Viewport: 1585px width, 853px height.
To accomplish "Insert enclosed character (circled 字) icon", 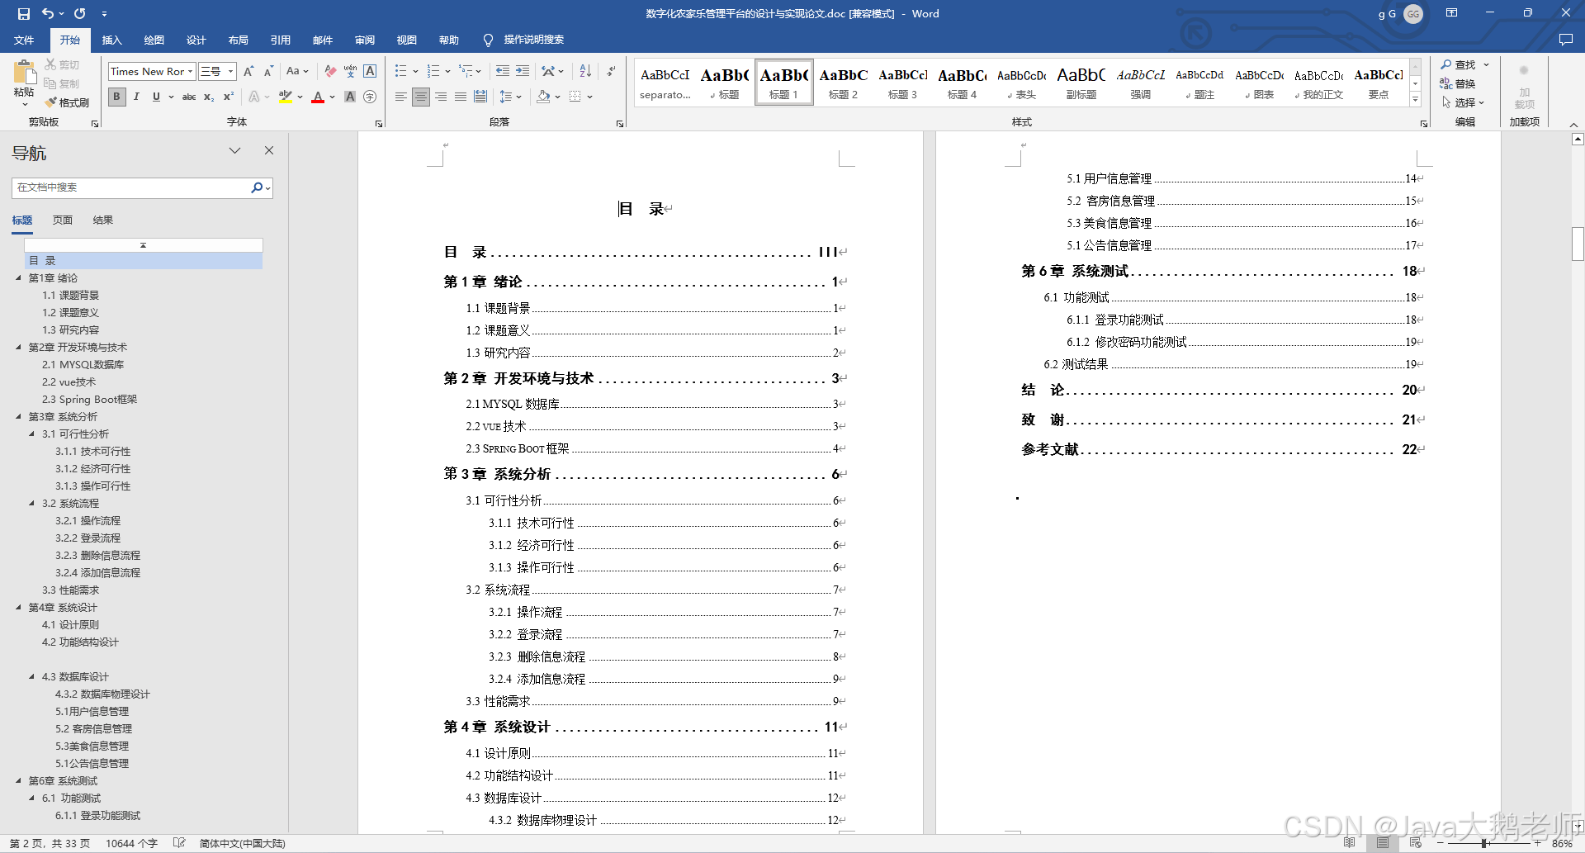I will pos(370,97).
